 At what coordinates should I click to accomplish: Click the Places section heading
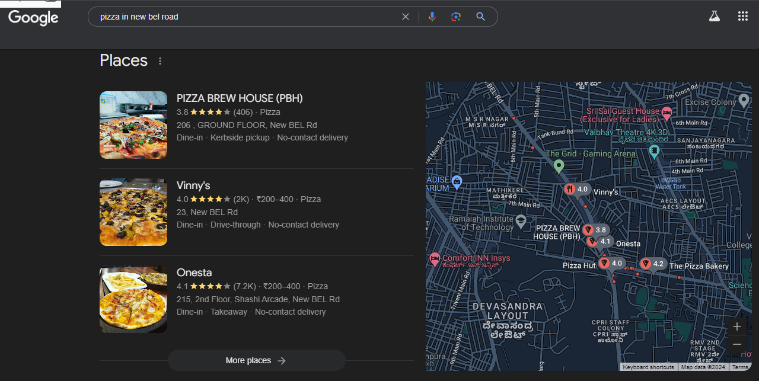click(x=123, y=60)
